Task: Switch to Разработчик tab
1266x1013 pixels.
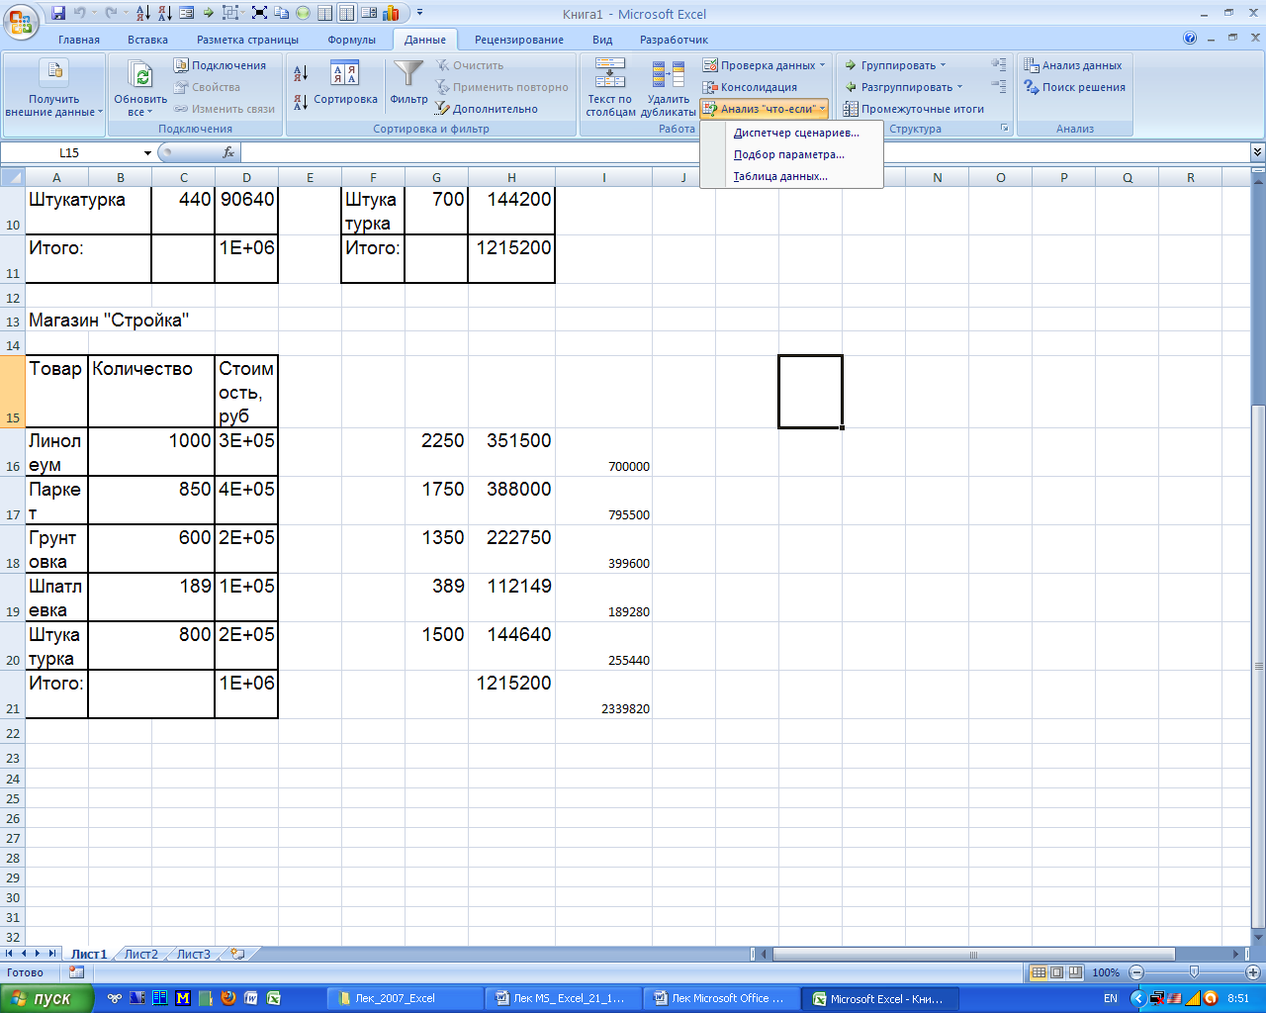Action: tap(674, 40)
